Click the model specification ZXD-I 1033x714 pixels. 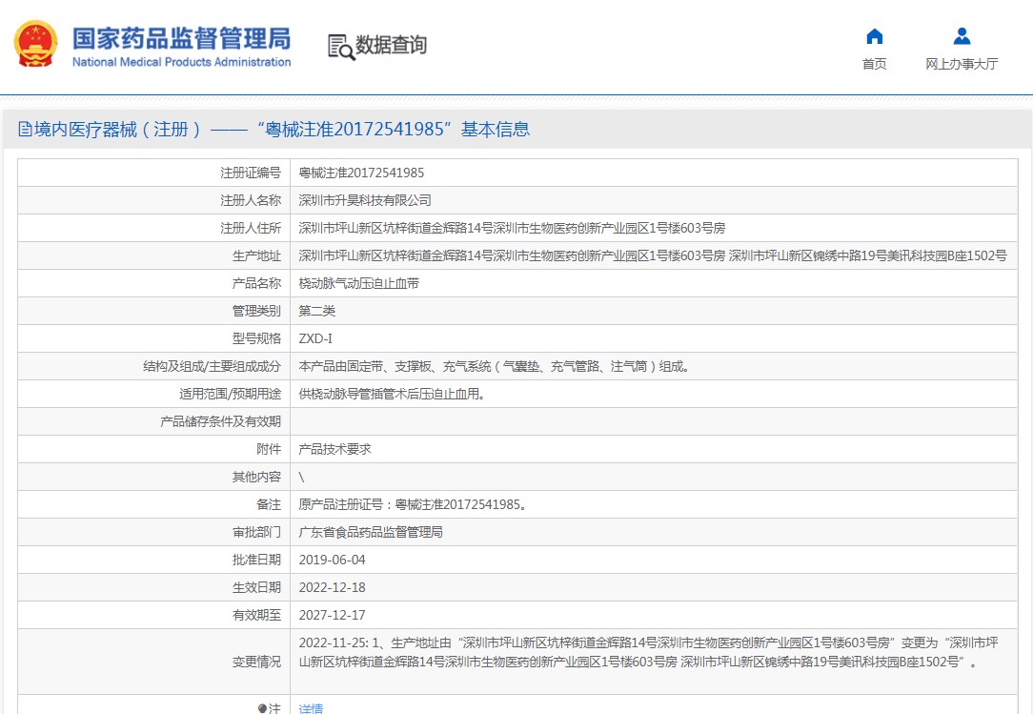click(315, 338)
